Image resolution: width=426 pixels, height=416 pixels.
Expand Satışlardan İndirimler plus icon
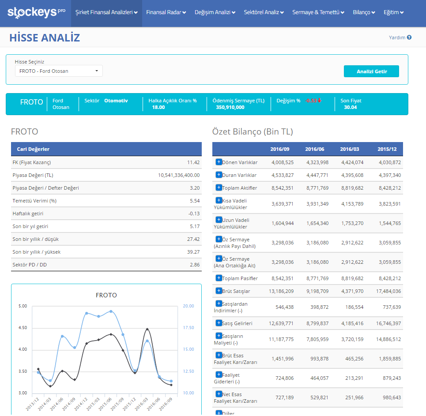(219, 304)
